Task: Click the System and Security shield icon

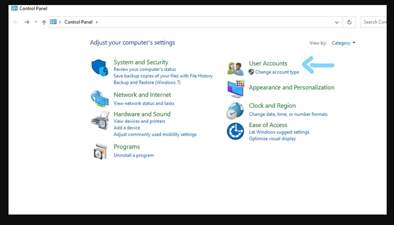Action: (100, 68)
